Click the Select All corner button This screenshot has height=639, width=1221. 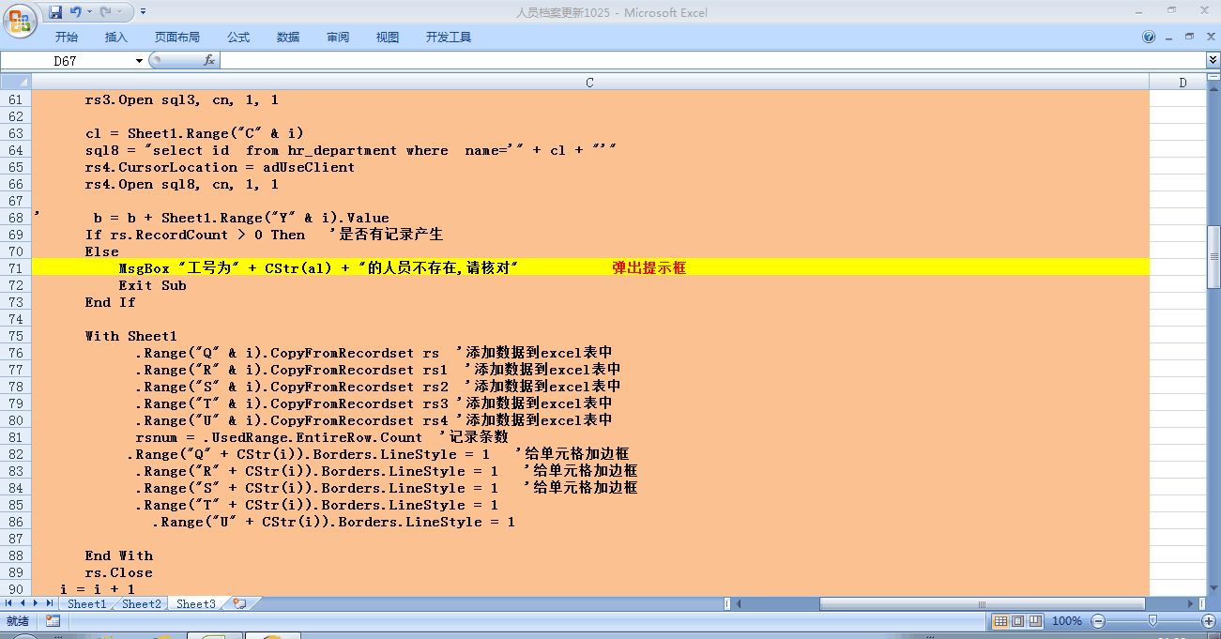tap(15, 83)
